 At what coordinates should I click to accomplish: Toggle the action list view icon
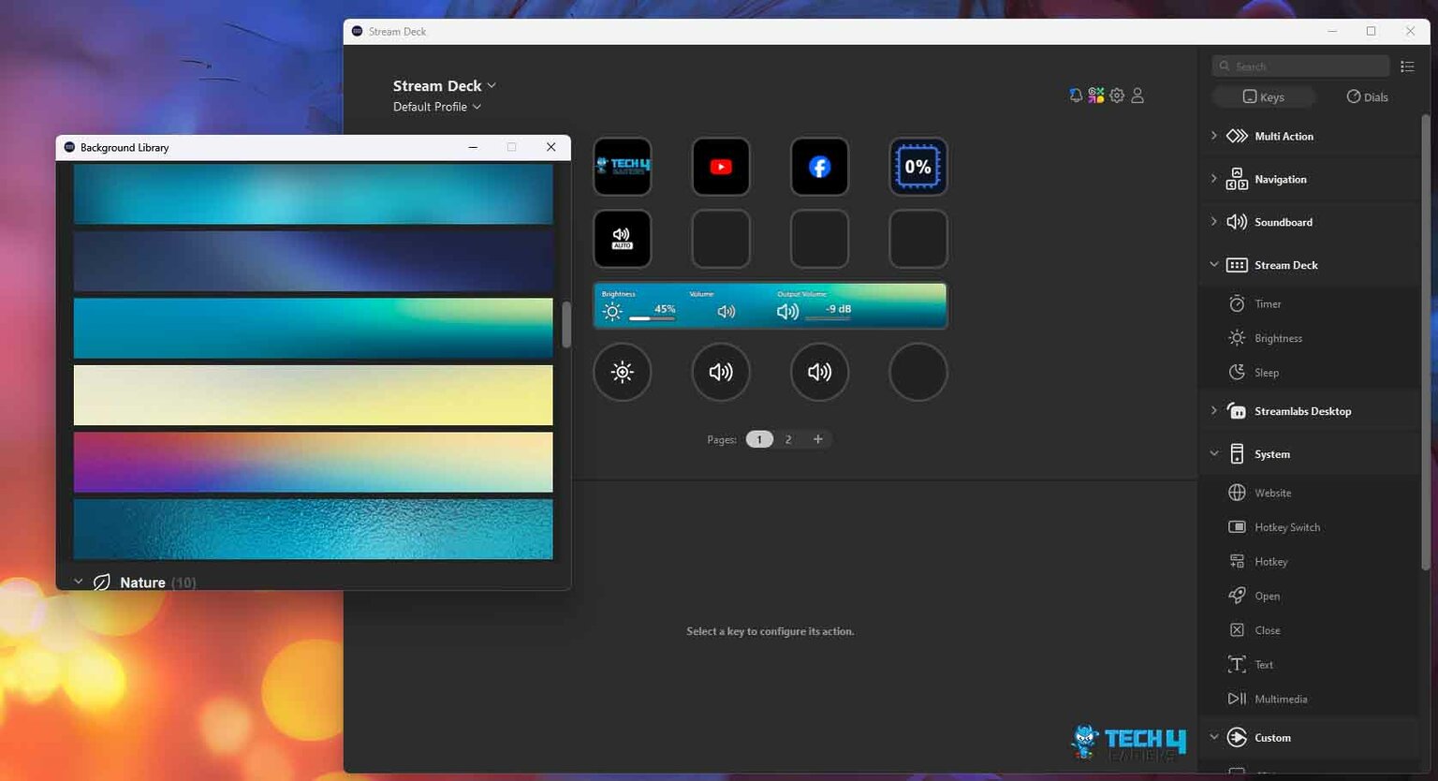coord(1407,66)
